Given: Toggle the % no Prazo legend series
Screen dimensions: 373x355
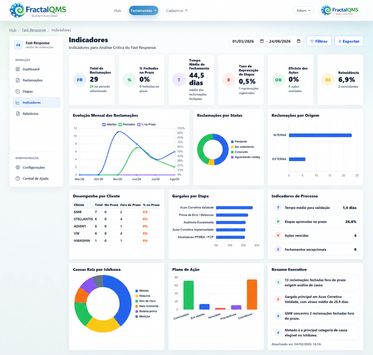Looking at the screenshot, I should [x=146, y=125].
